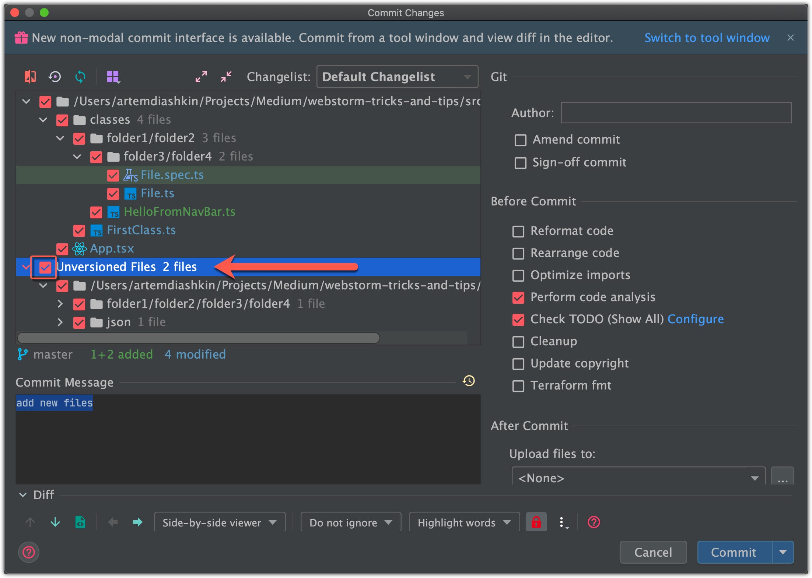The height and width of the screenshot is (578, 812).
Task: Click the Switch to tool window link
Action: [x=707, y=38]
